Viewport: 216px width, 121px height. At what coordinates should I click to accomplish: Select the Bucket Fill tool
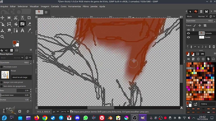(16, 24)
